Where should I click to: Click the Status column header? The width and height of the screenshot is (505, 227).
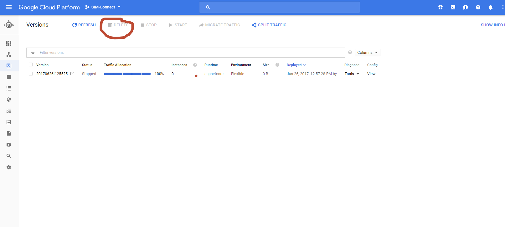click(x=87, y=65)
